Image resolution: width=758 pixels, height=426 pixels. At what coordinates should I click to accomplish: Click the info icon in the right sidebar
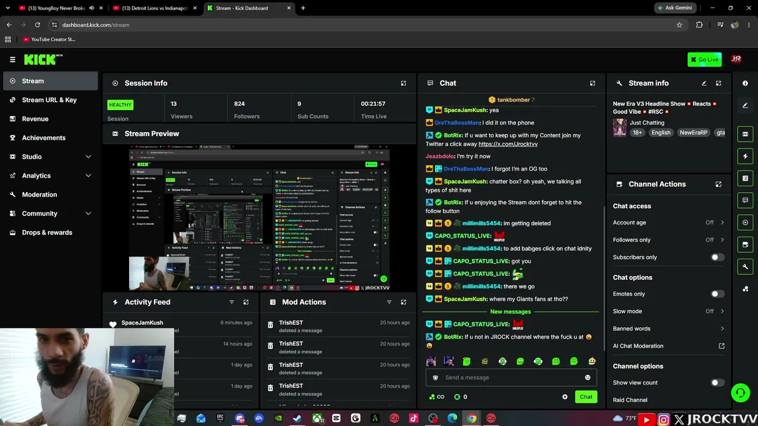[x=745, y=83]
